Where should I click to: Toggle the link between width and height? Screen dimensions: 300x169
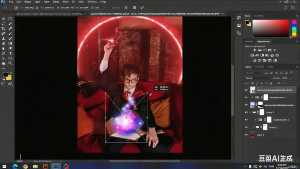tap(73, 8)
